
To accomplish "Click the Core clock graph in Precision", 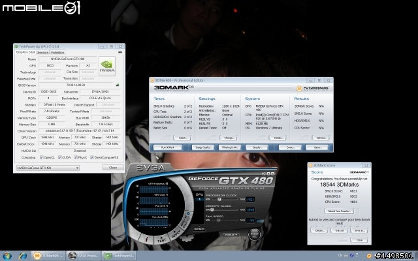I will (154, 223).
